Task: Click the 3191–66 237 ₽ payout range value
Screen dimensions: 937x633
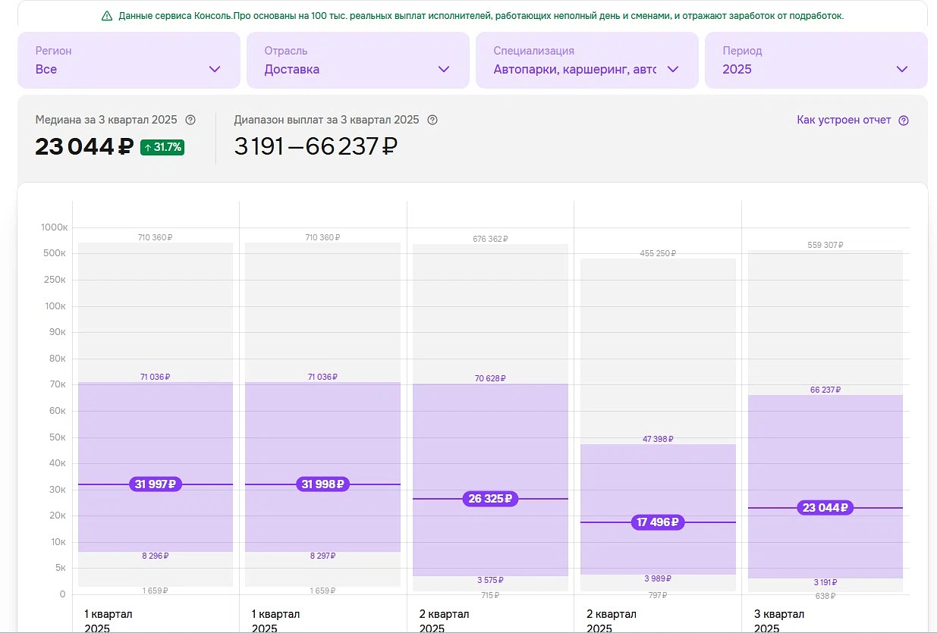Action: click(316, 146)
